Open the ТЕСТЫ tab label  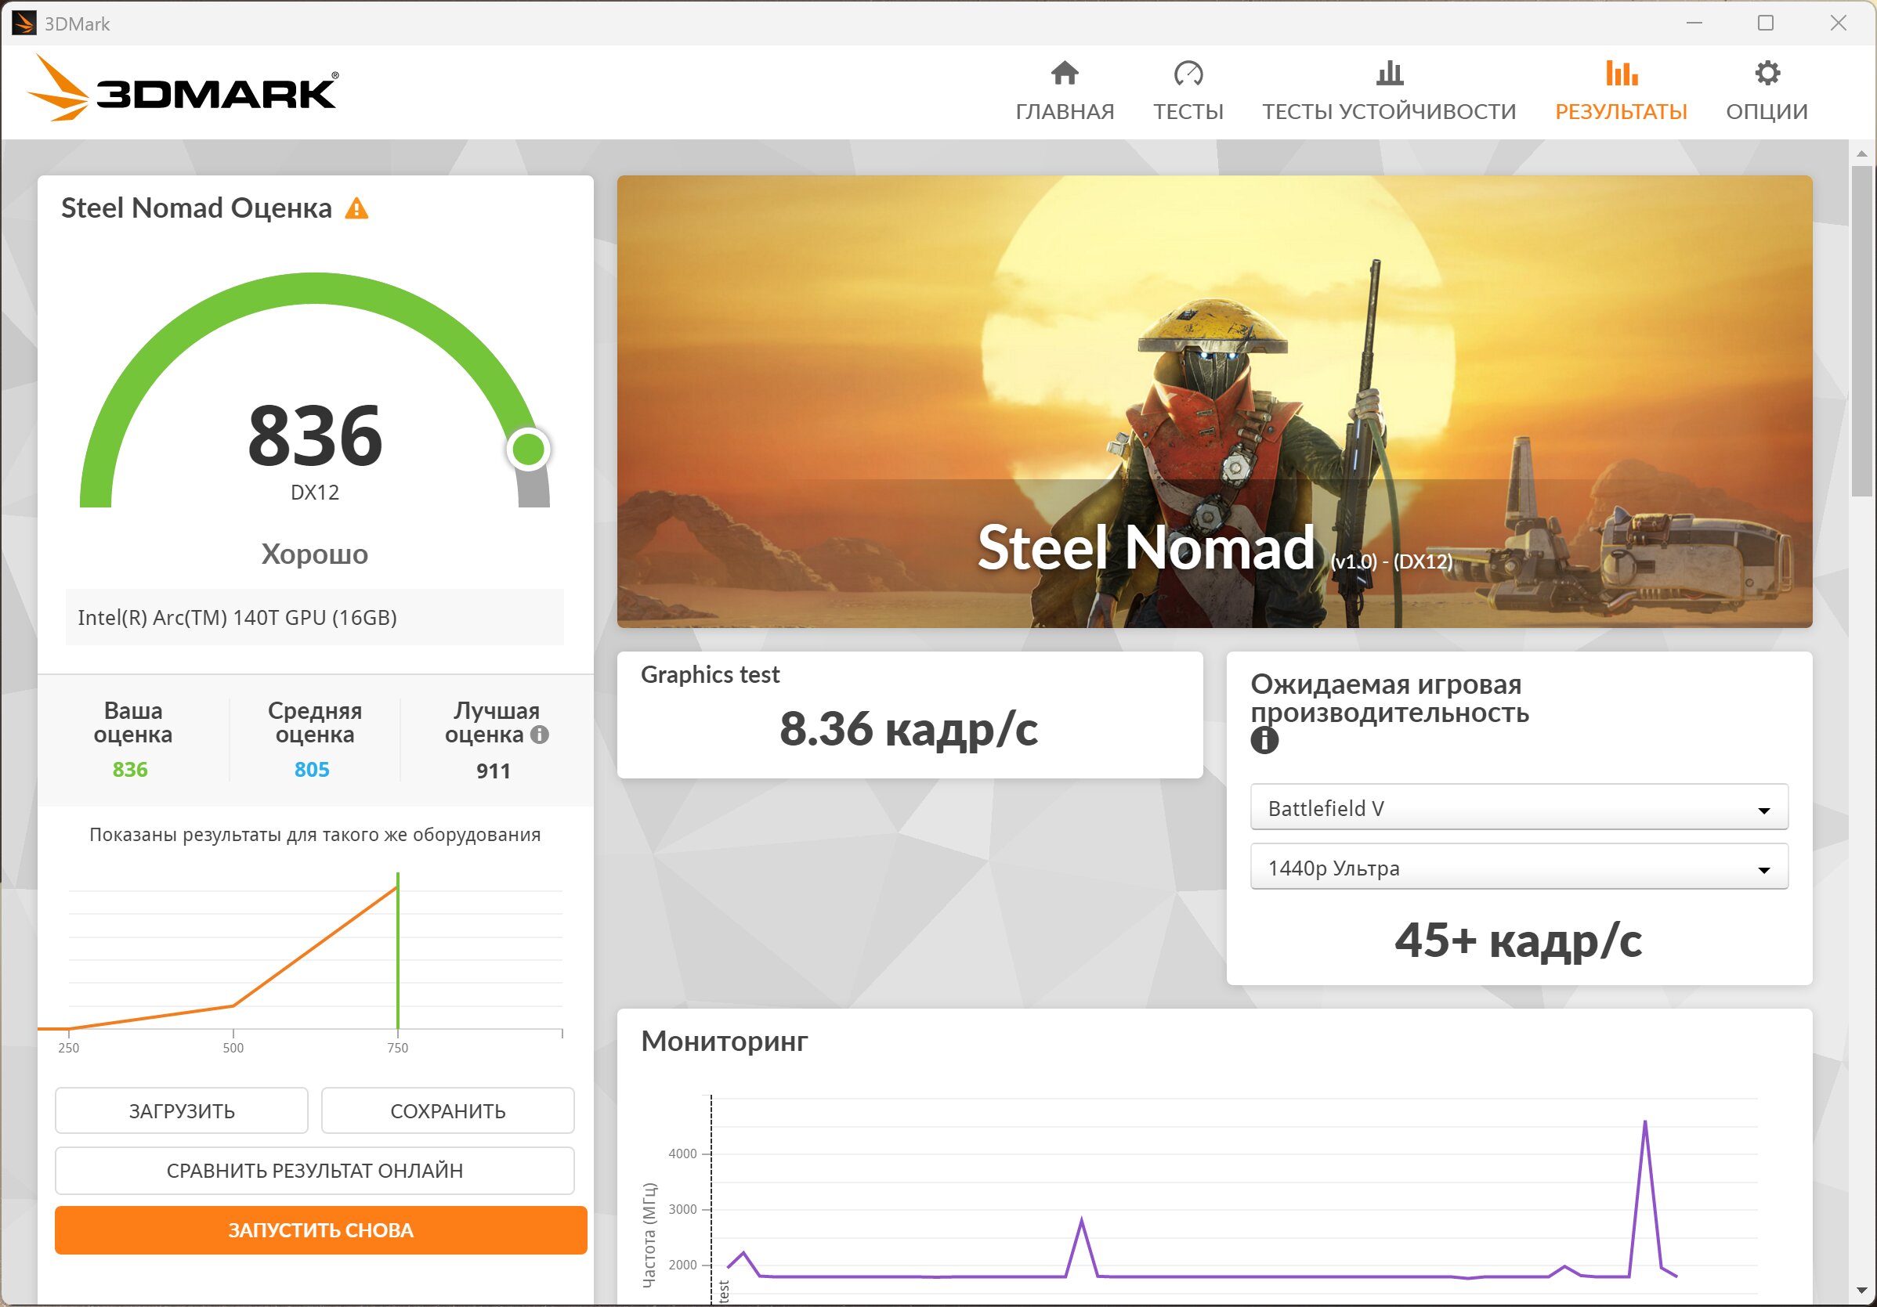(1188, 111)
